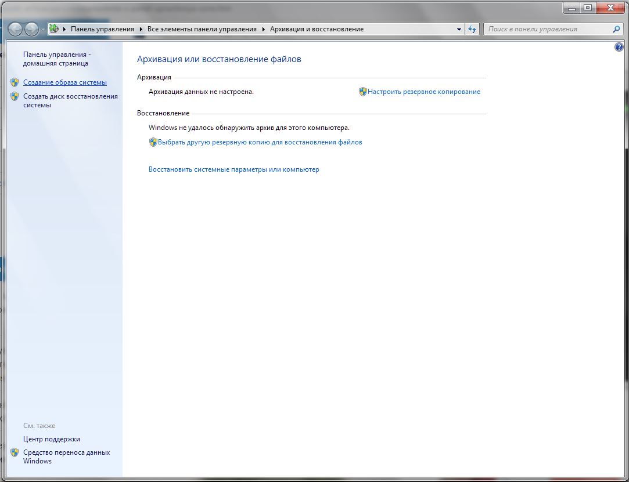The image size is (629, 482).
Task: Open 'Центр поддержки' under См. также
Action: (51, 439)
